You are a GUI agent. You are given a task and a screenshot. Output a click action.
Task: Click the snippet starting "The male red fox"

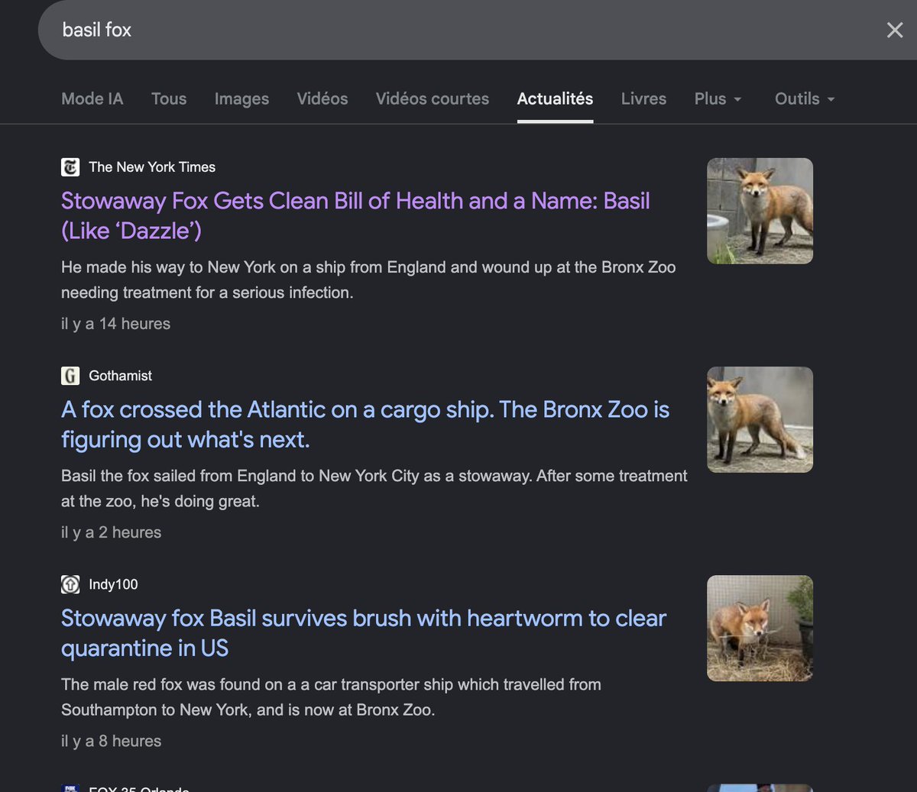331,697
